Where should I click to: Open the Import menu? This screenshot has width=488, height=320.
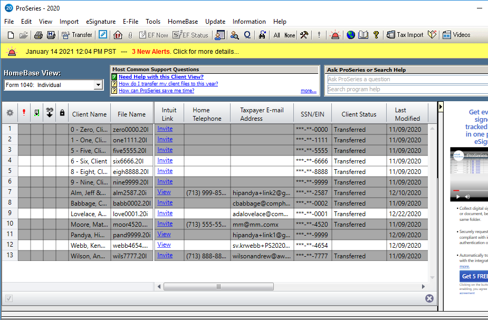coord(69,22)
